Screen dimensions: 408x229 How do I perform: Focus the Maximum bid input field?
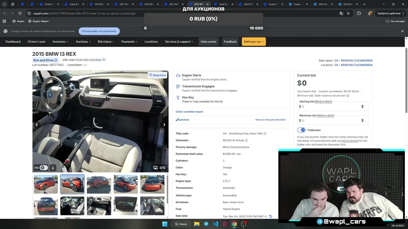(x=333, y=121)
